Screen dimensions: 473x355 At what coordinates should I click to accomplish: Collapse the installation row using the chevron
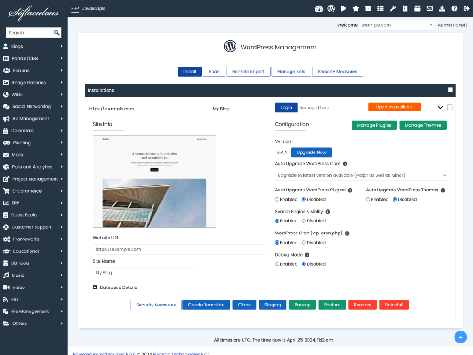click(440, 107)
